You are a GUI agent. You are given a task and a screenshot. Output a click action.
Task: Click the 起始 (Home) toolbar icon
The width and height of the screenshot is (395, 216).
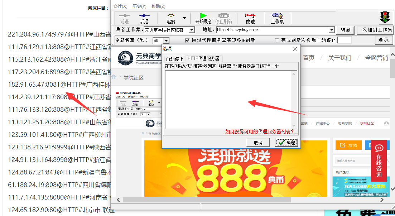tap(171, 18)
